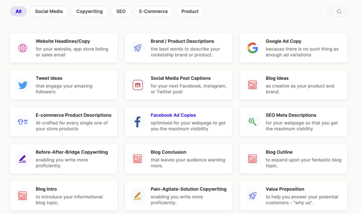The height and width of the screenshot is (214, 361).
Task: Click text 'that leaves your audience wanting more.'
Action: (x=188, y=163)
